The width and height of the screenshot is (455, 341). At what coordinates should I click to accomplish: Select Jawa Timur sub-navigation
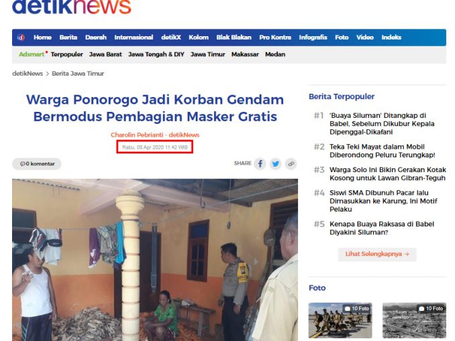point(208,54)
